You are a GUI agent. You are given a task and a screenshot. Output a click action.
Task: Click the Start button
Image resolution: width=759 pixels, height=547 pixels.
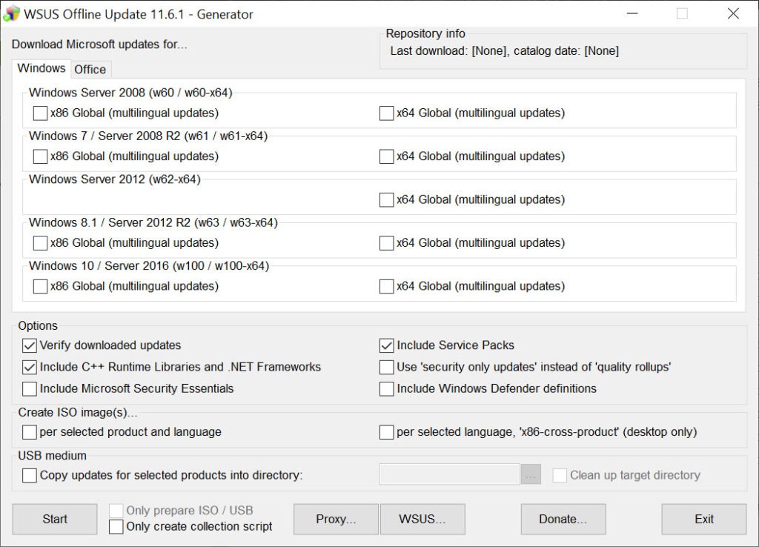coord(55,519)
